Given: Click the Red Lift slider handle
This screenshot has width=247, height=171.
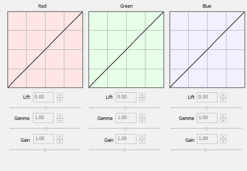Looking at the screenshot, I should pyautogui.click(x=45, y=108).
